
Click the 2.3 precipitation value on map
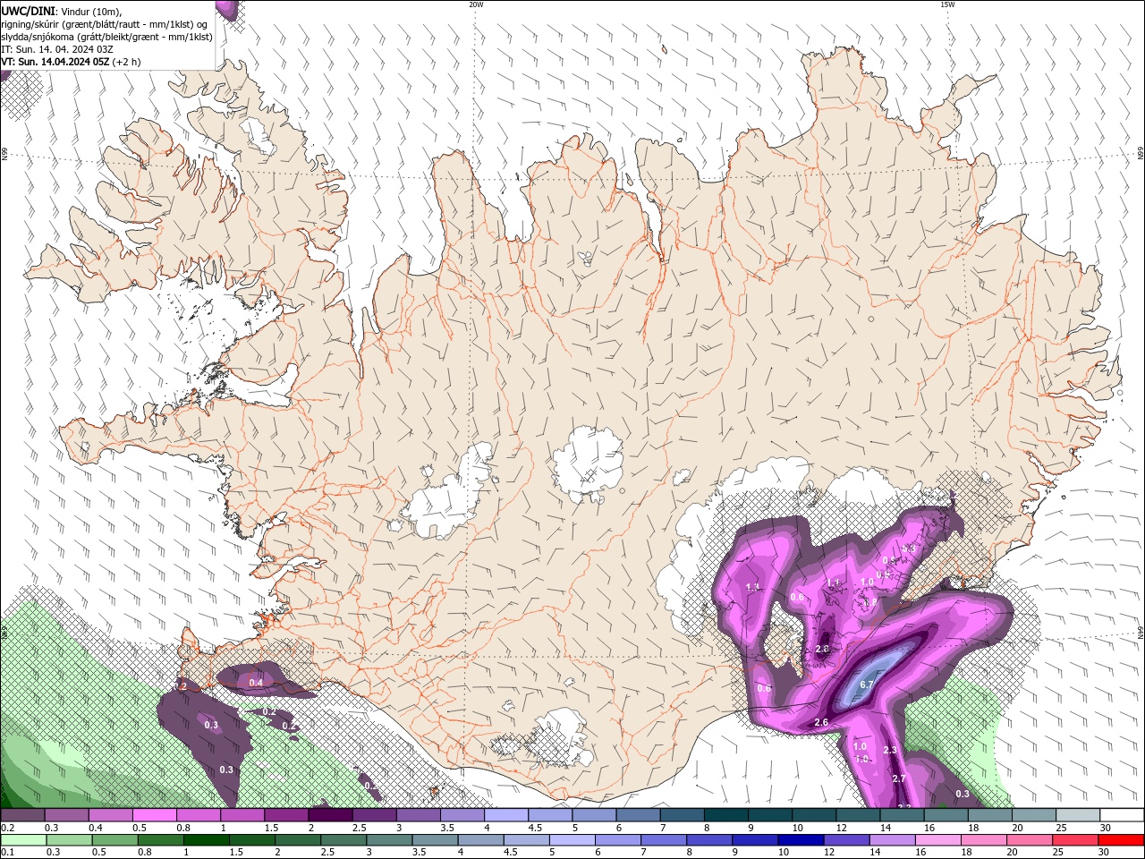(x=890, y=750)
